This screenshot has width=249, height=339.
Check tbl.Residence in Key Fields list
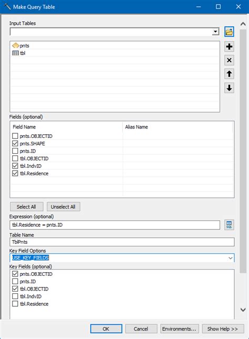click(15, 304)
